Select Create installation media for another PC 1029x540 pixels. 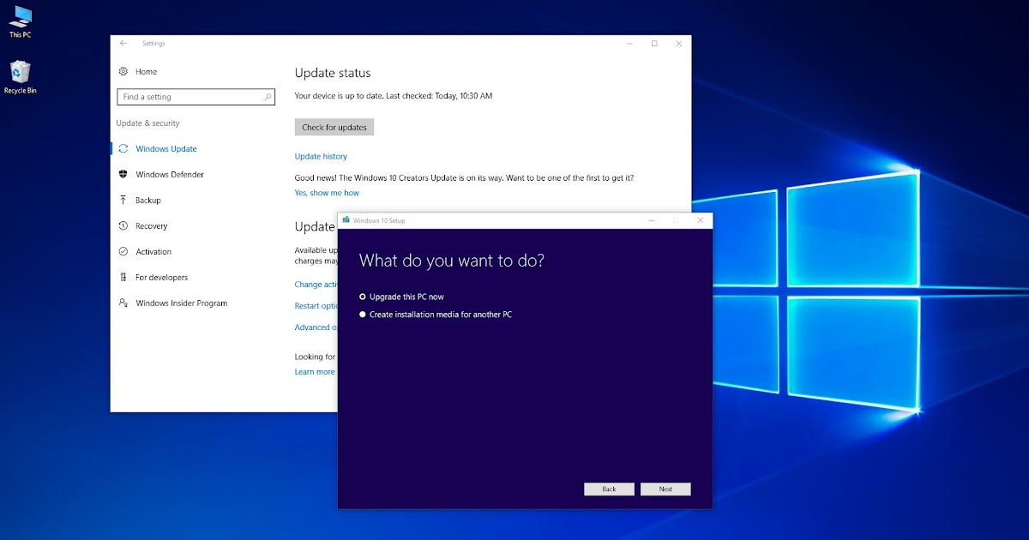(436, 315)
